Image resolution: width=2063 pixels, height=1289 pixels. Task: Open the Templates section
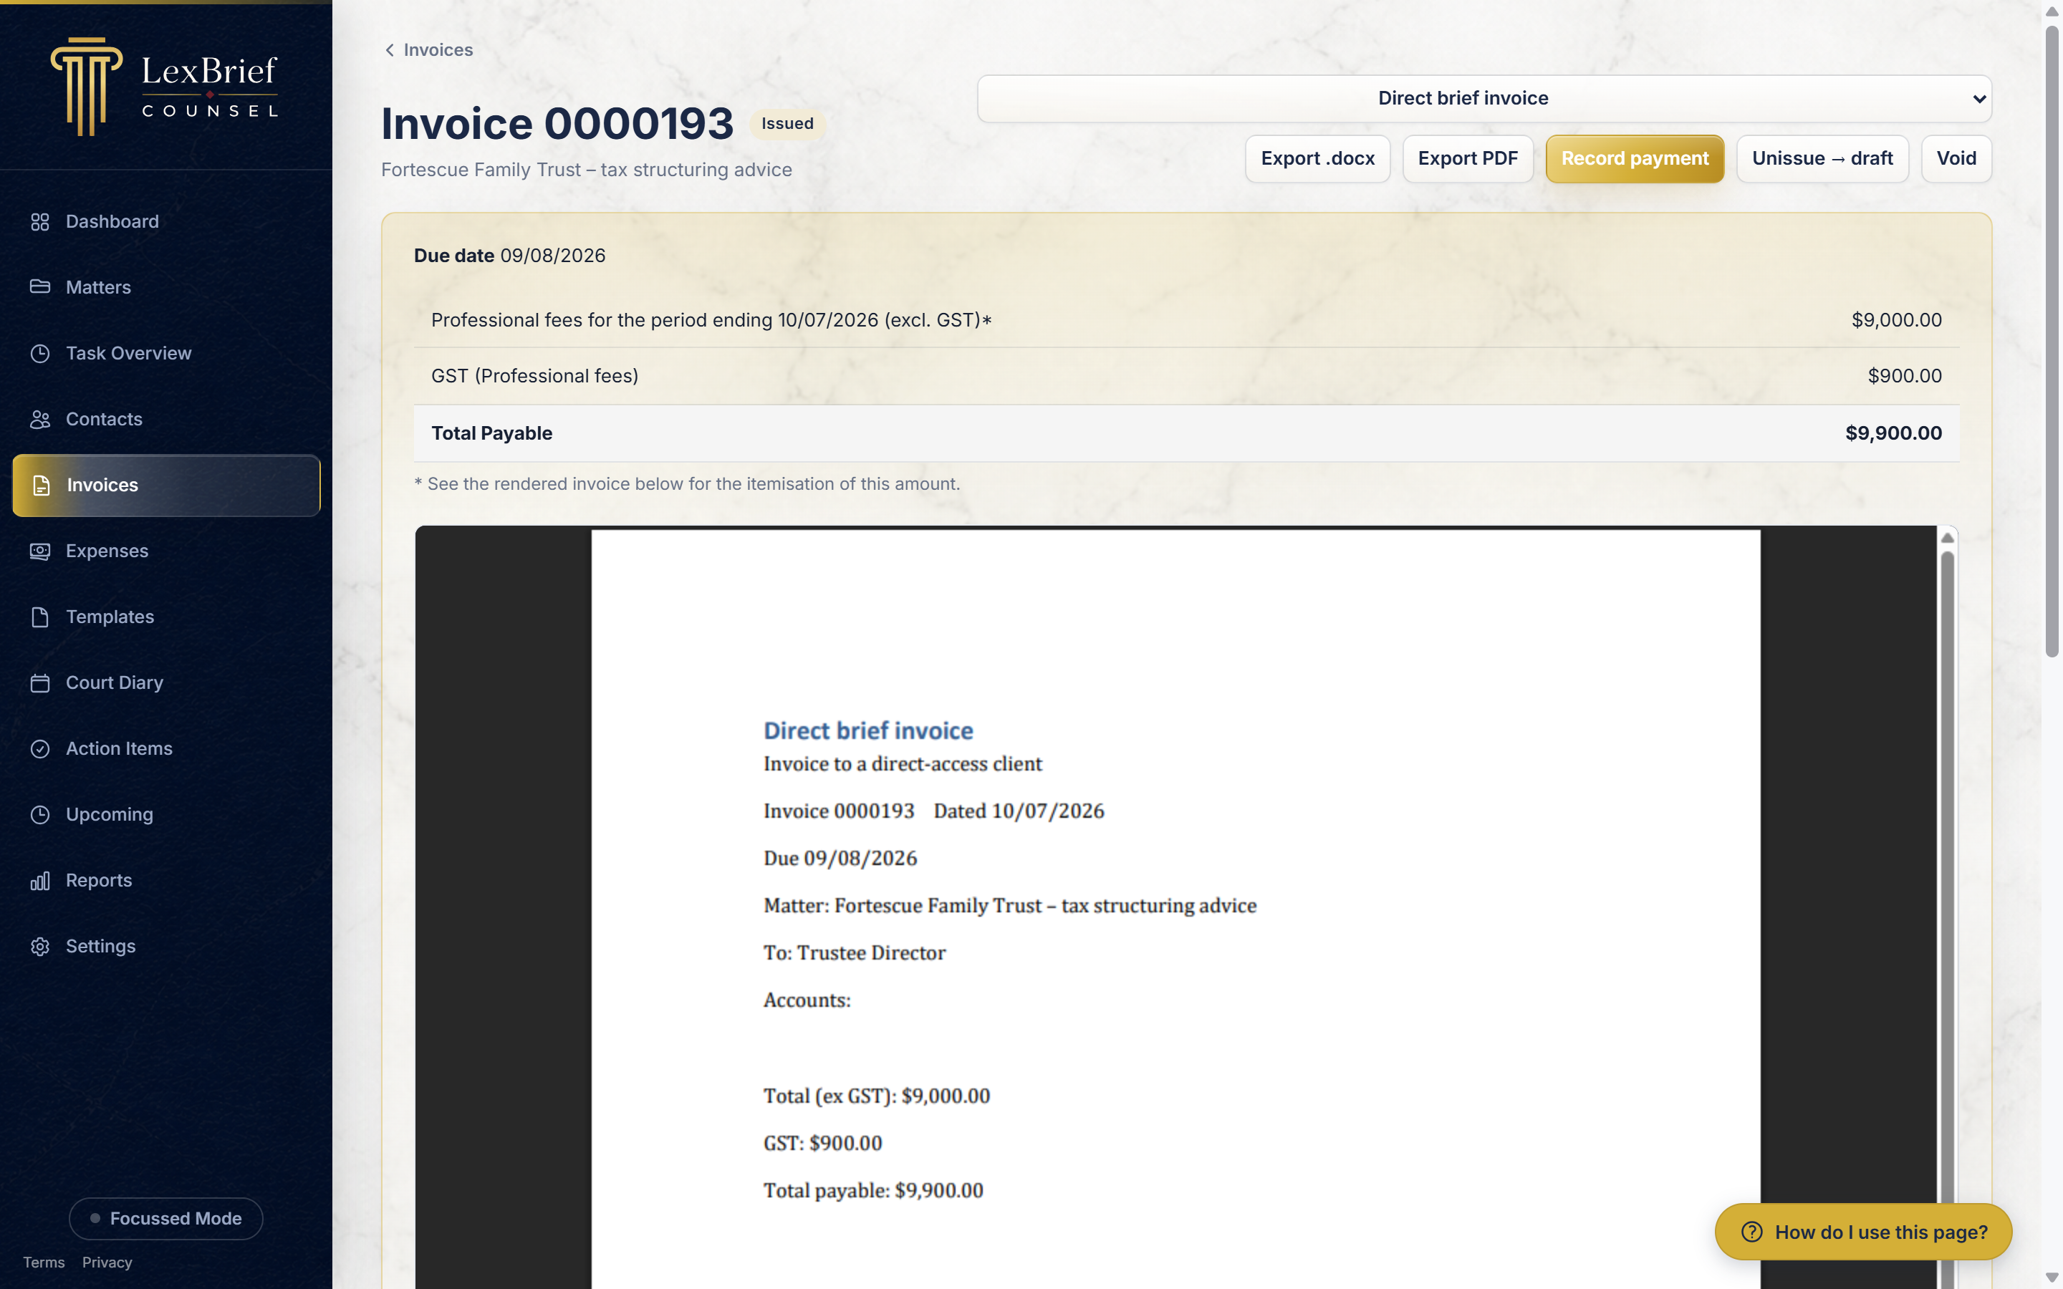166,617
